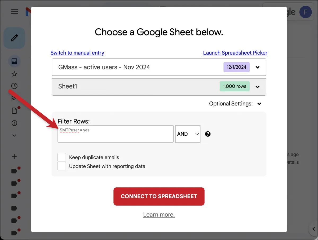318x240 pixels.
Task: Click the Switch to manual entry link
Action: 77,53
